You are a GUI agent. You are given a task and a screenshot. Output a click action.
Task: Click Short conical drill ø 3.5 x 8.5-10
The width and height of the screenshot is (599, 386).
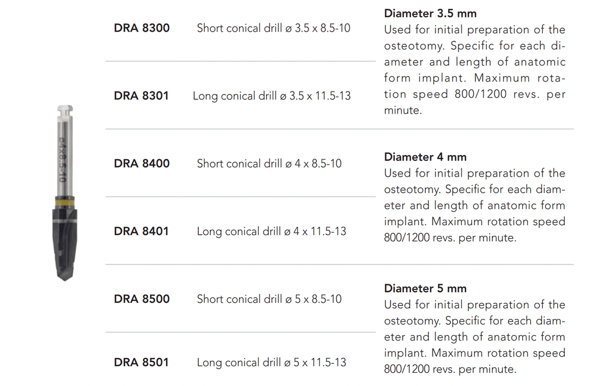pyautogui.click(x=273, y=28)
